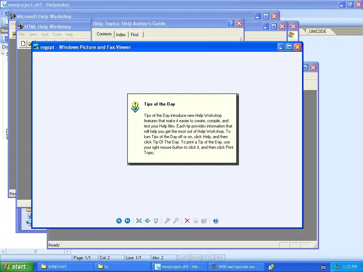
Task: Switch to the Find tab
Action: click(x=134, y=34)
